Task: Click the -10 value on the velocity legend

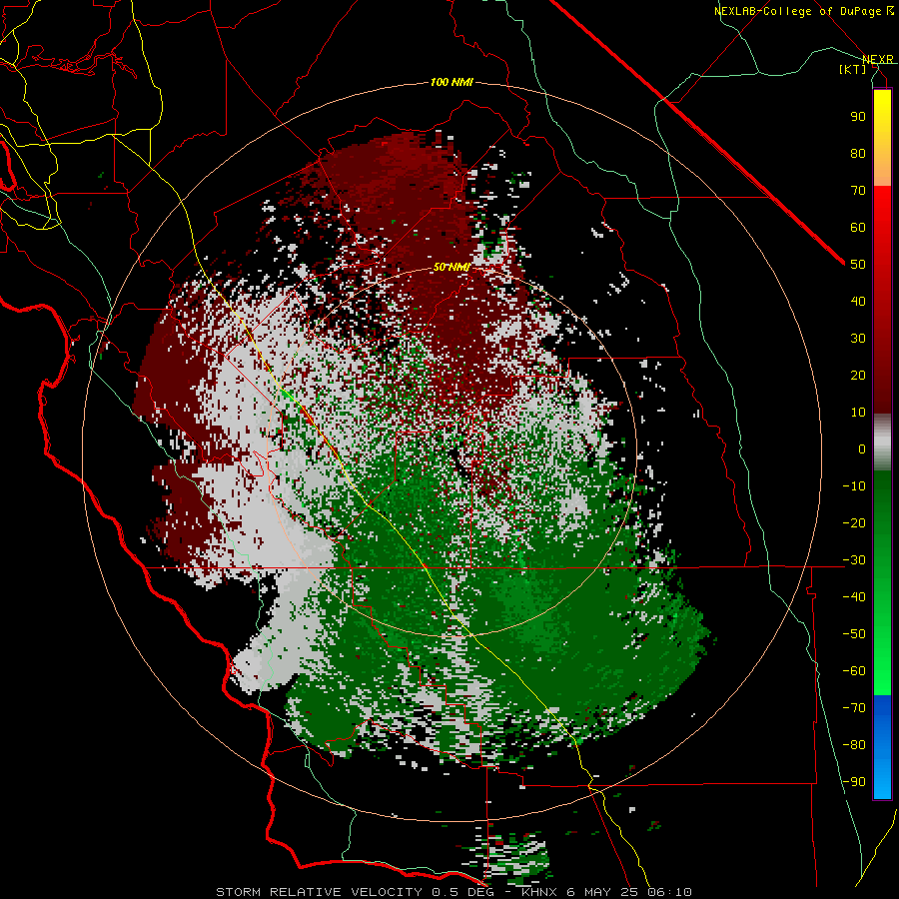Action: tap(854, 486)
